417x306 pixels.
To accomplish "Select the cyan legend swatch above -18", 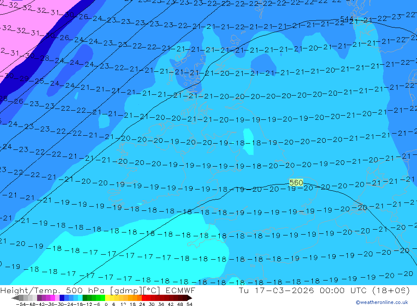I will pos(80,298).
